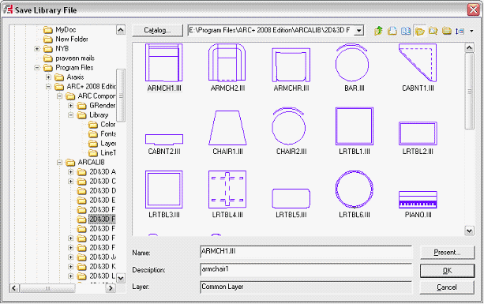Select the LRTBL3.III square table thumbnail

click(164, 190)
